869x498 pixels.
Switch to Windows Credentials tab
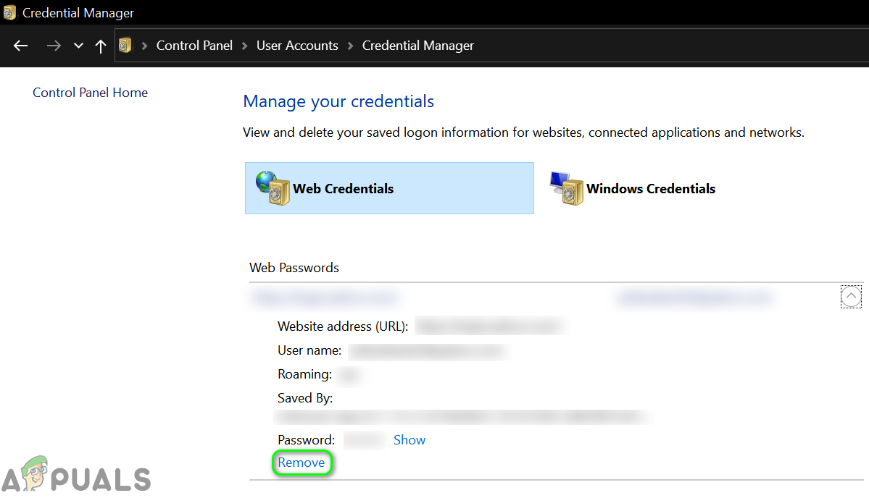click(x=650, y=189)
